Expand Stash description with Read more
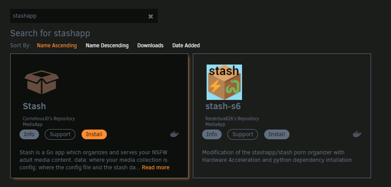The width and height of the screenshot is (391, 187). [156, 168]
